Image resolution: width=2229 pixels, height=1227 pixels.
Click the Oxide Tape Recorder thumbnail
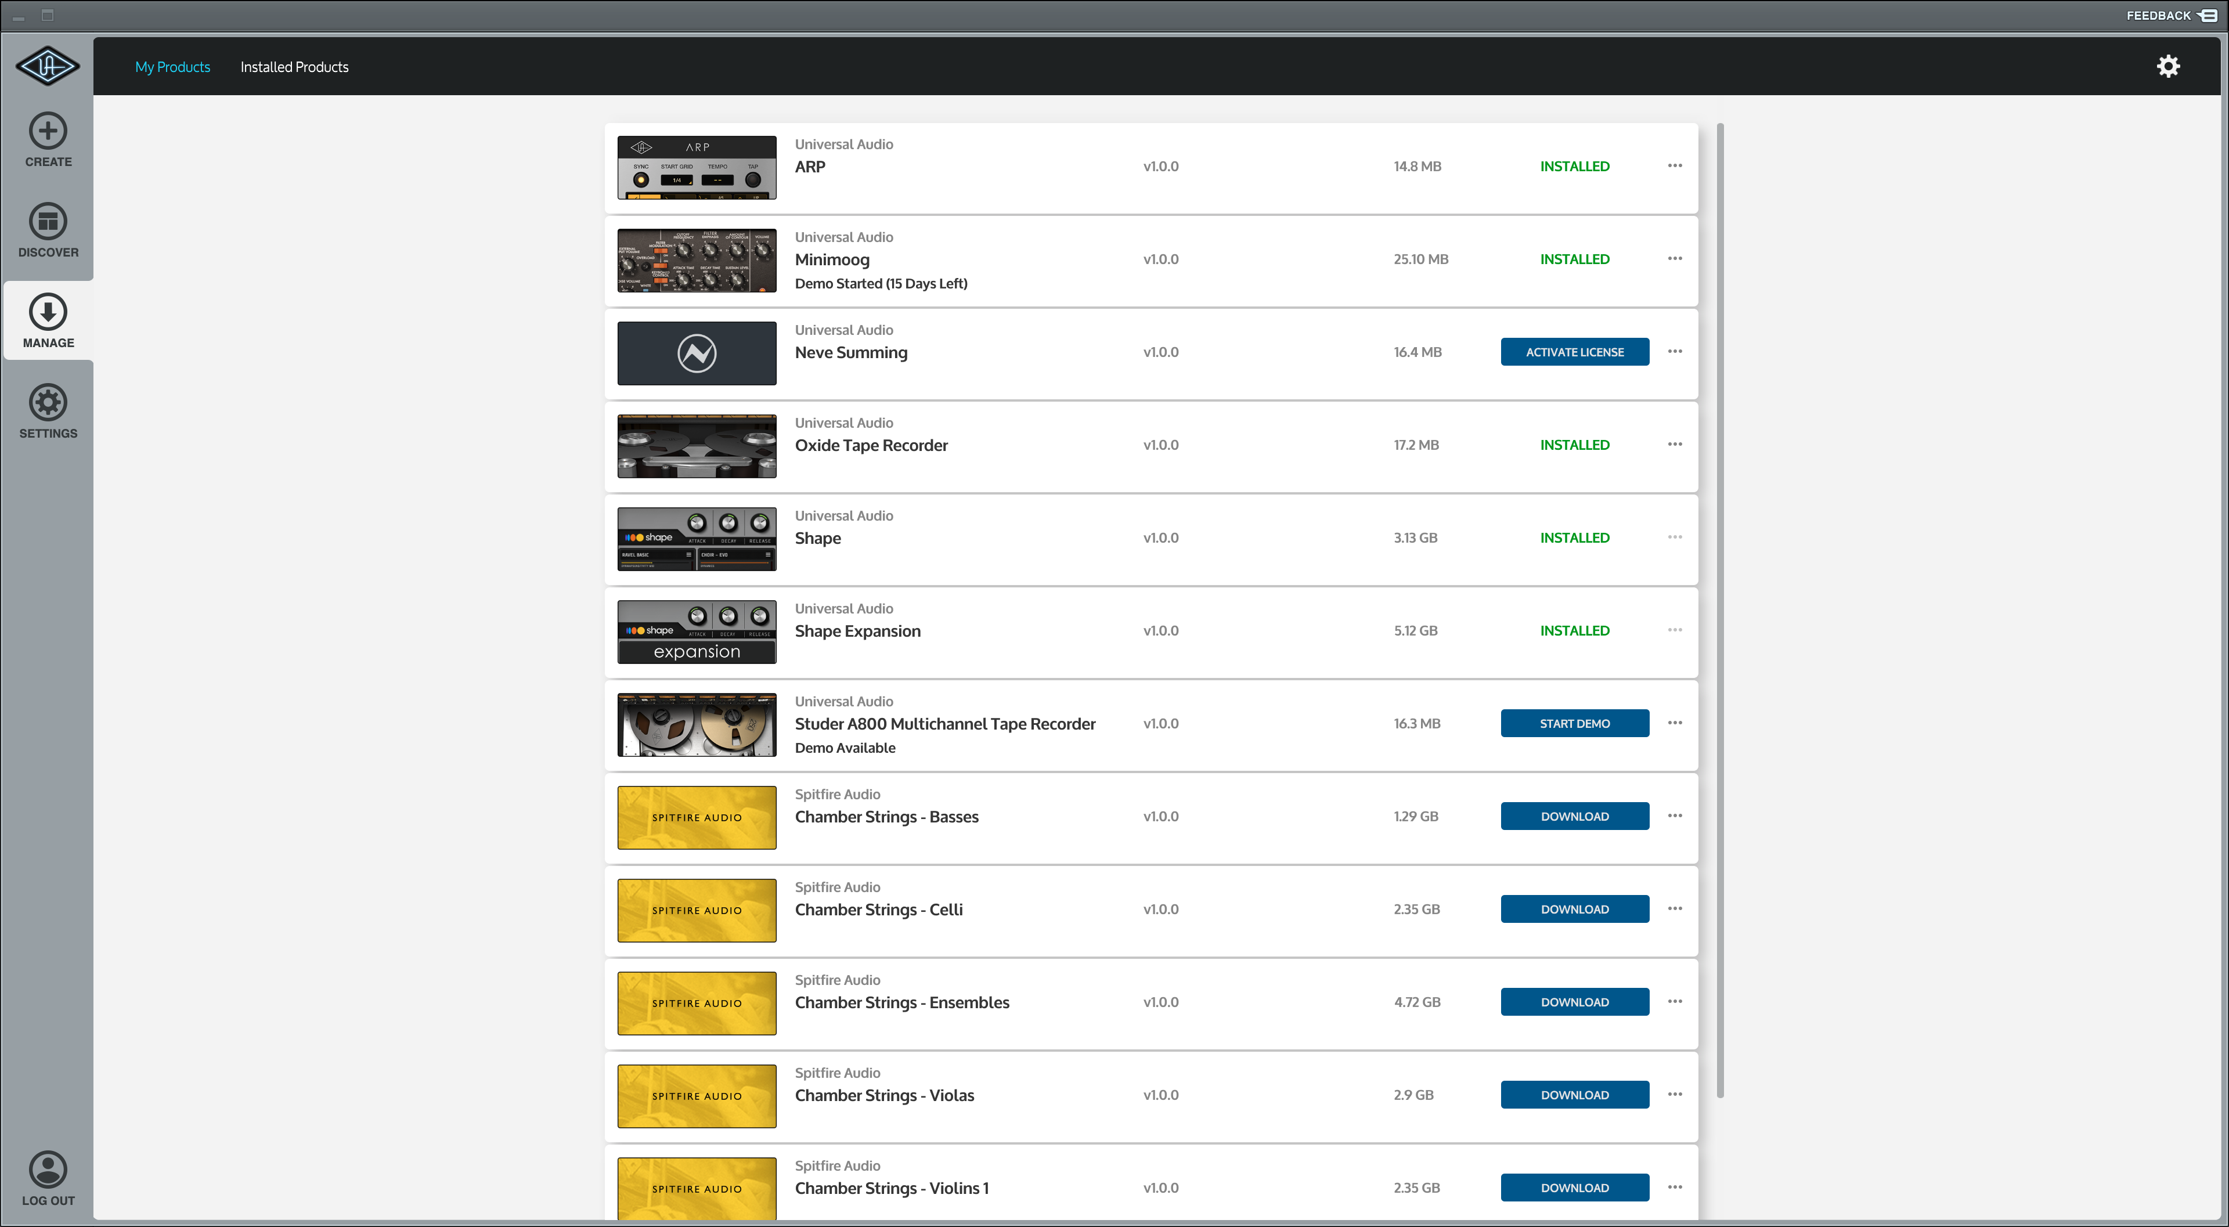pos(697,446)
